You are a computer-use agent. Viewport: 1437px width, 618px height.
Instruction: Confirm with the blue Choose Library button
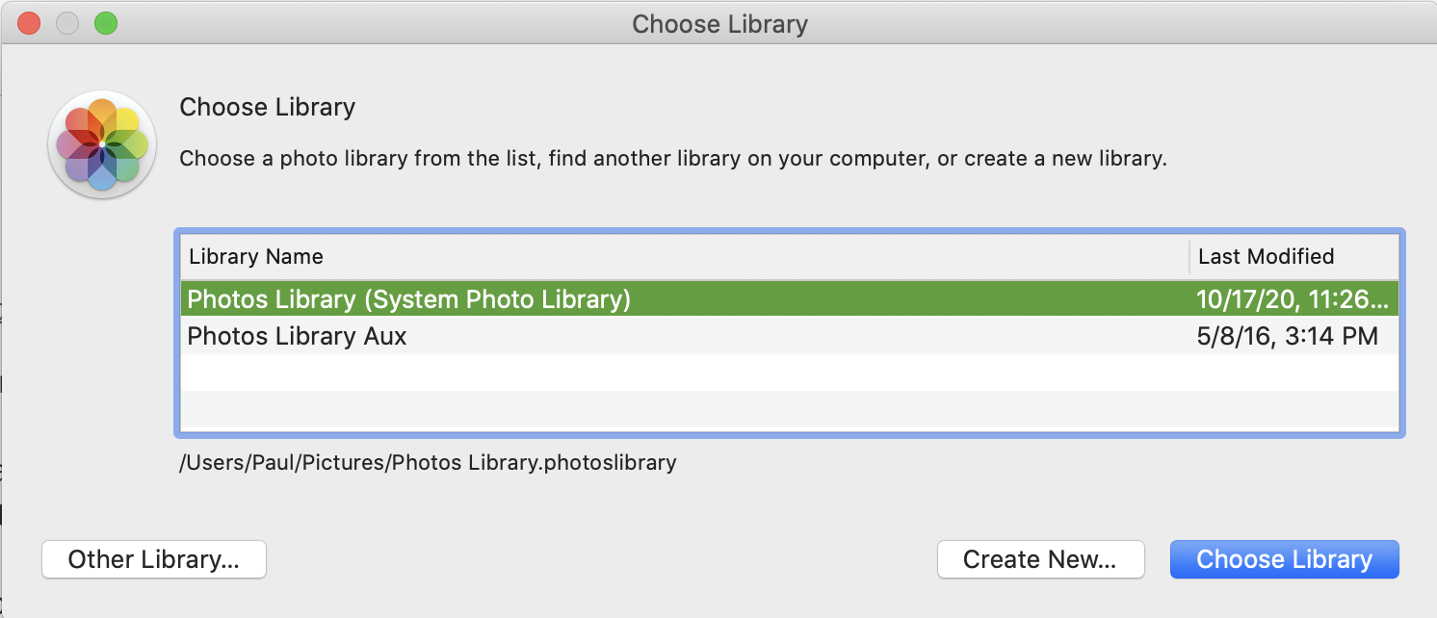(x=1284, y=559)
